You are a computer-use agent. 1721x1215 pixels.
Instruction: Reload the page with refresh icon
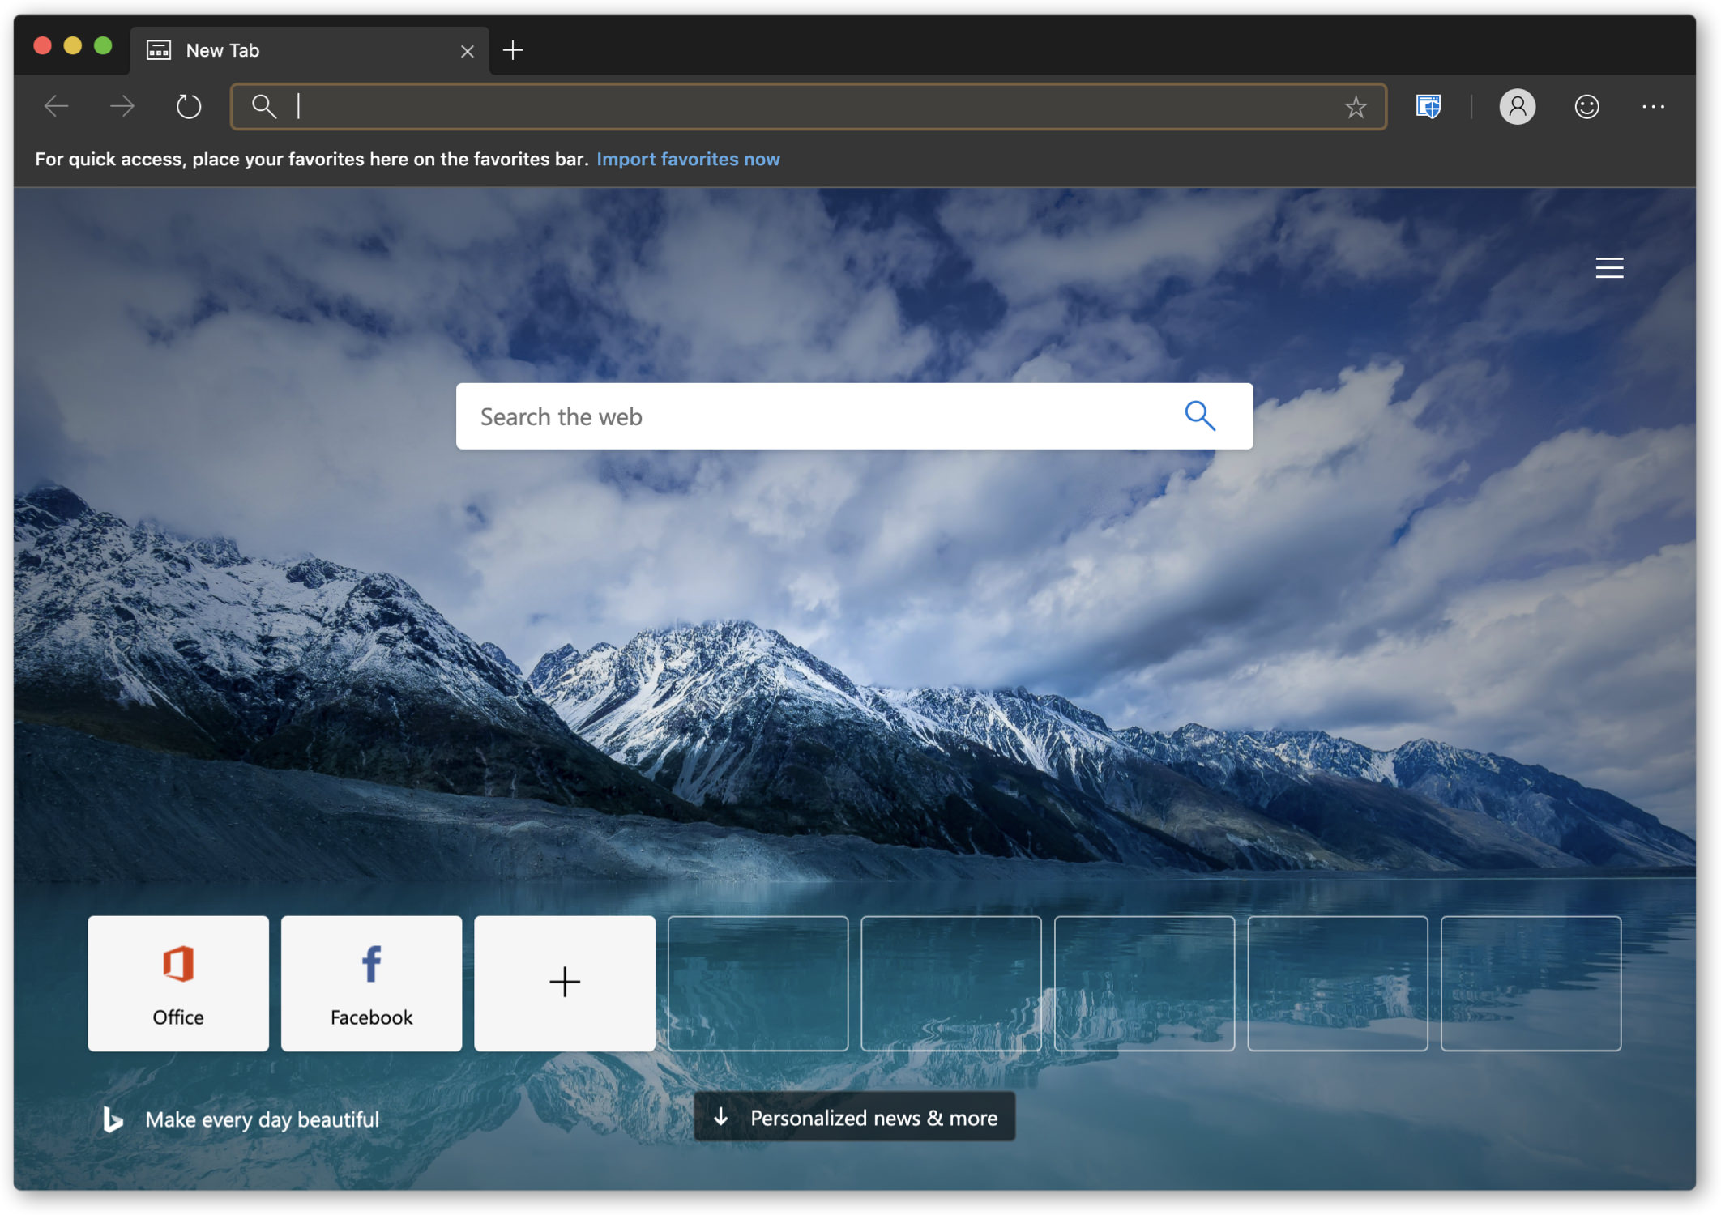coord(188,106)
